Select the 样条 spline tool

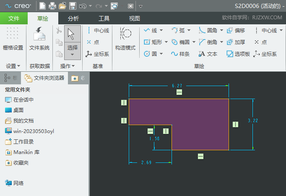[x=180, y=54]
